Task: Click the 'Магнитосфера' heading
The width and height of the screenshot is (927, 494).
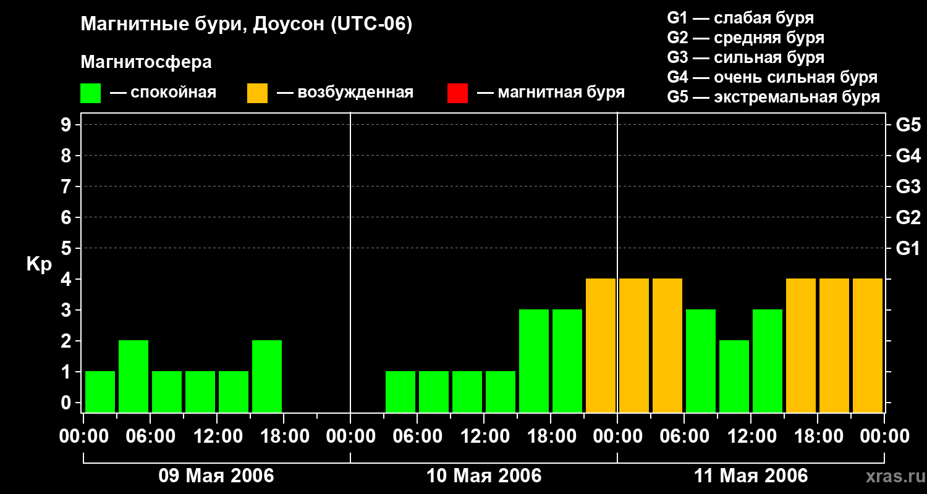Action: tap(146, 62)
